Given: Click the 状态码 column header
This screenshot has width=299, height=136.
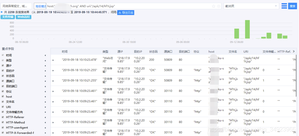Looking at the screenshot, I should 153,52.
